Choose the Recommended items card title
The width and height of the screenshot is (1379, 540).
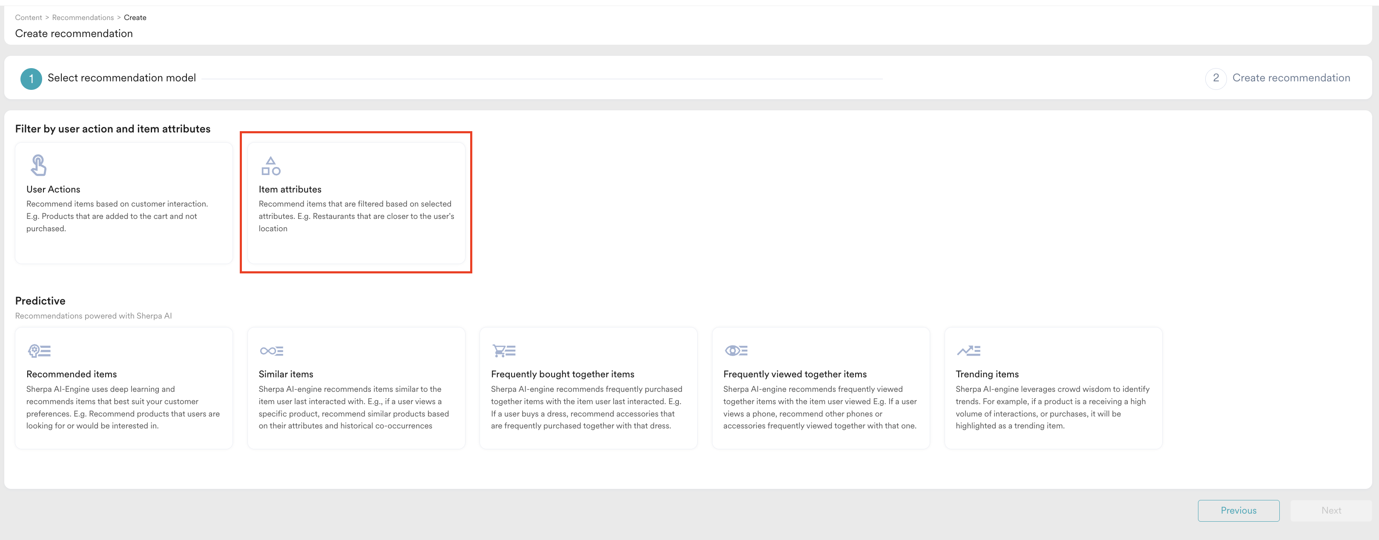pyautogui.click(x=71, y=374)
